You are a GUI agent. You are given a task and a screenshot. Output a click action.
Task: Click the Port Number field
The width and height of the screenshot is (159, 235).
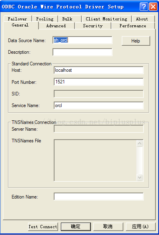[x=99, y=82]
